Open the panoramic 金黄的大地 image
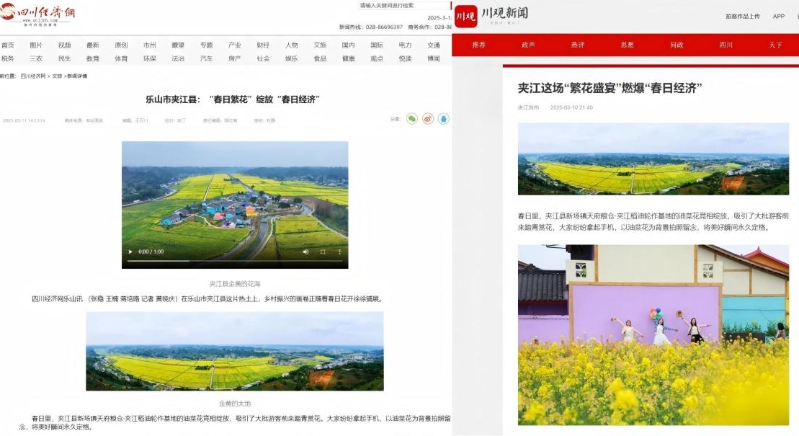Screen dimensions: 799x436 click(x=235, y=352)
